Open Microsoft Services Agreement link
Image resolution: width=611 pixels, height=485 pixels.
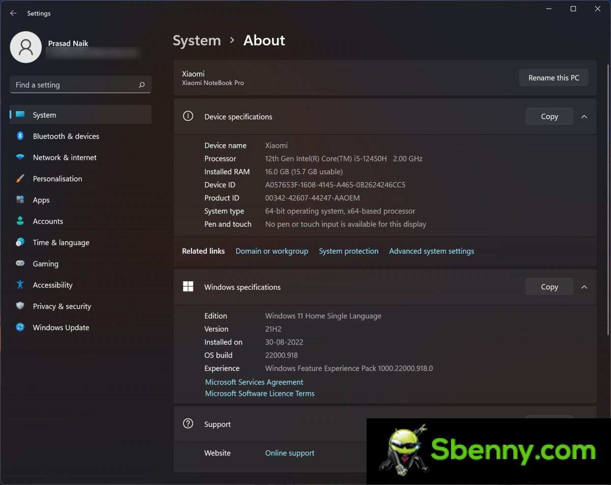tap(254, 382)
